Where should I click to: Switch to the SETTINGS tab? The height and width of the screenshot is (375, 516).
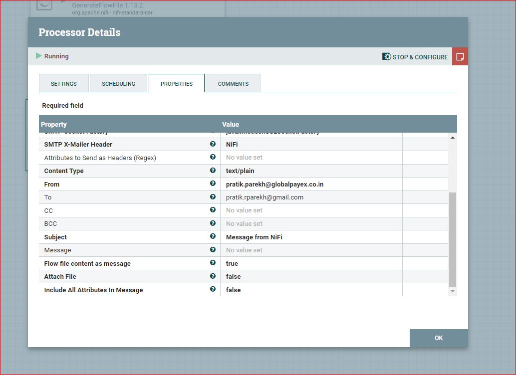coord(64,83)
